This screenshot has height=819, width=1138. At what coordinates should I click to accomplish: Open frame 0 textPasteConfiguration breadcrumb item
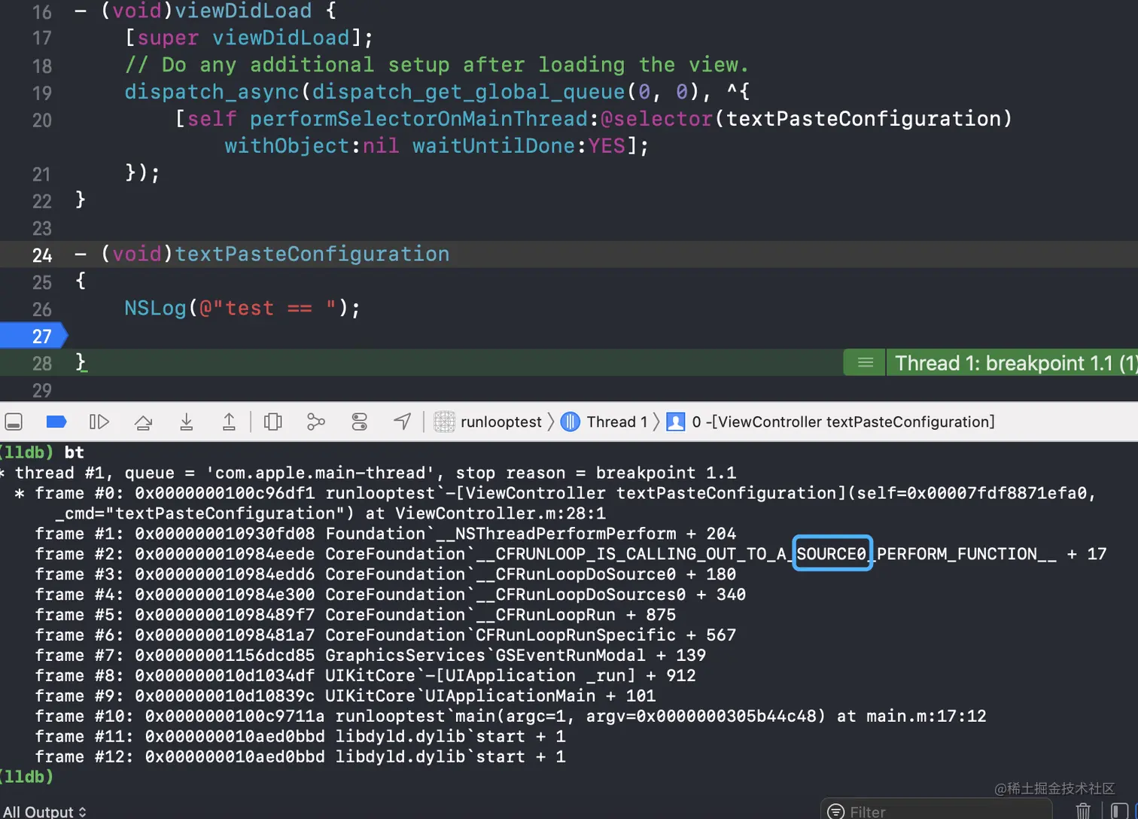pos(831,422)
